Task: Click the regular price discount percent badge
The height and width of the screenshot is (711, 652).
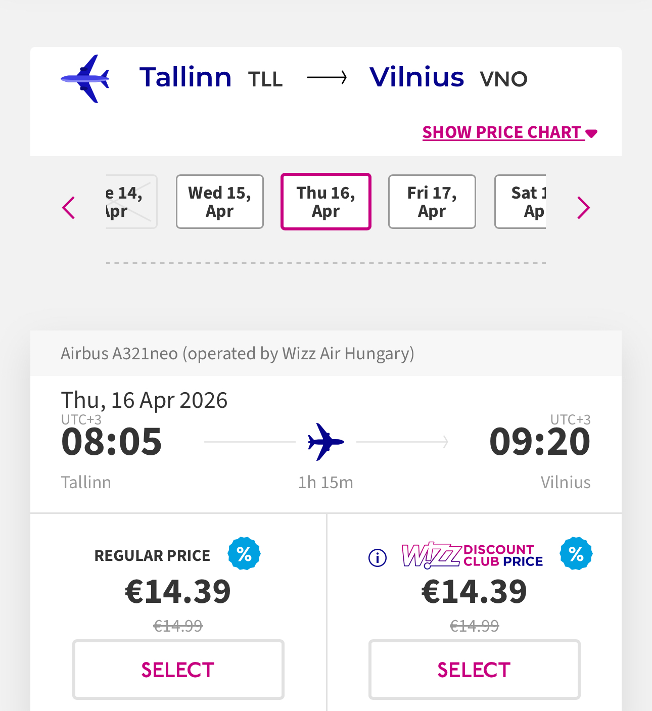Action: (244, 554)
